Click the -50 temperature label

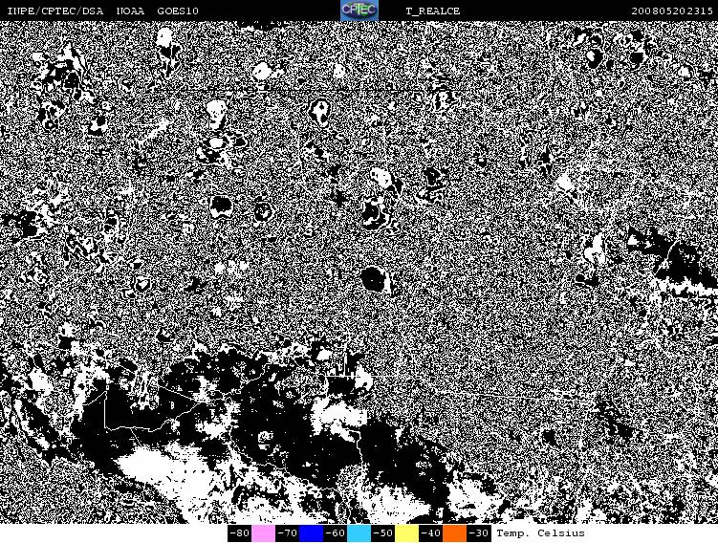382,533
